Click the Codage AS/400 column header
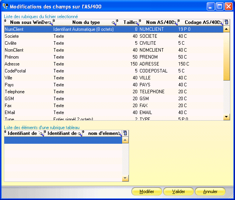The image size is (235, 200). [201, 22]
